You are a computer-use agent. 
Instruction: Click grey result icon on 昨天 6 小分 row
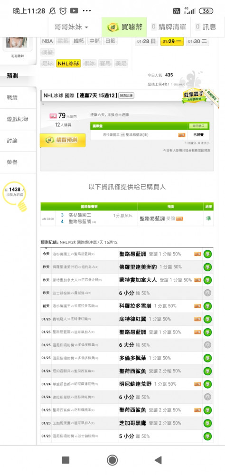tap(208, 293)
